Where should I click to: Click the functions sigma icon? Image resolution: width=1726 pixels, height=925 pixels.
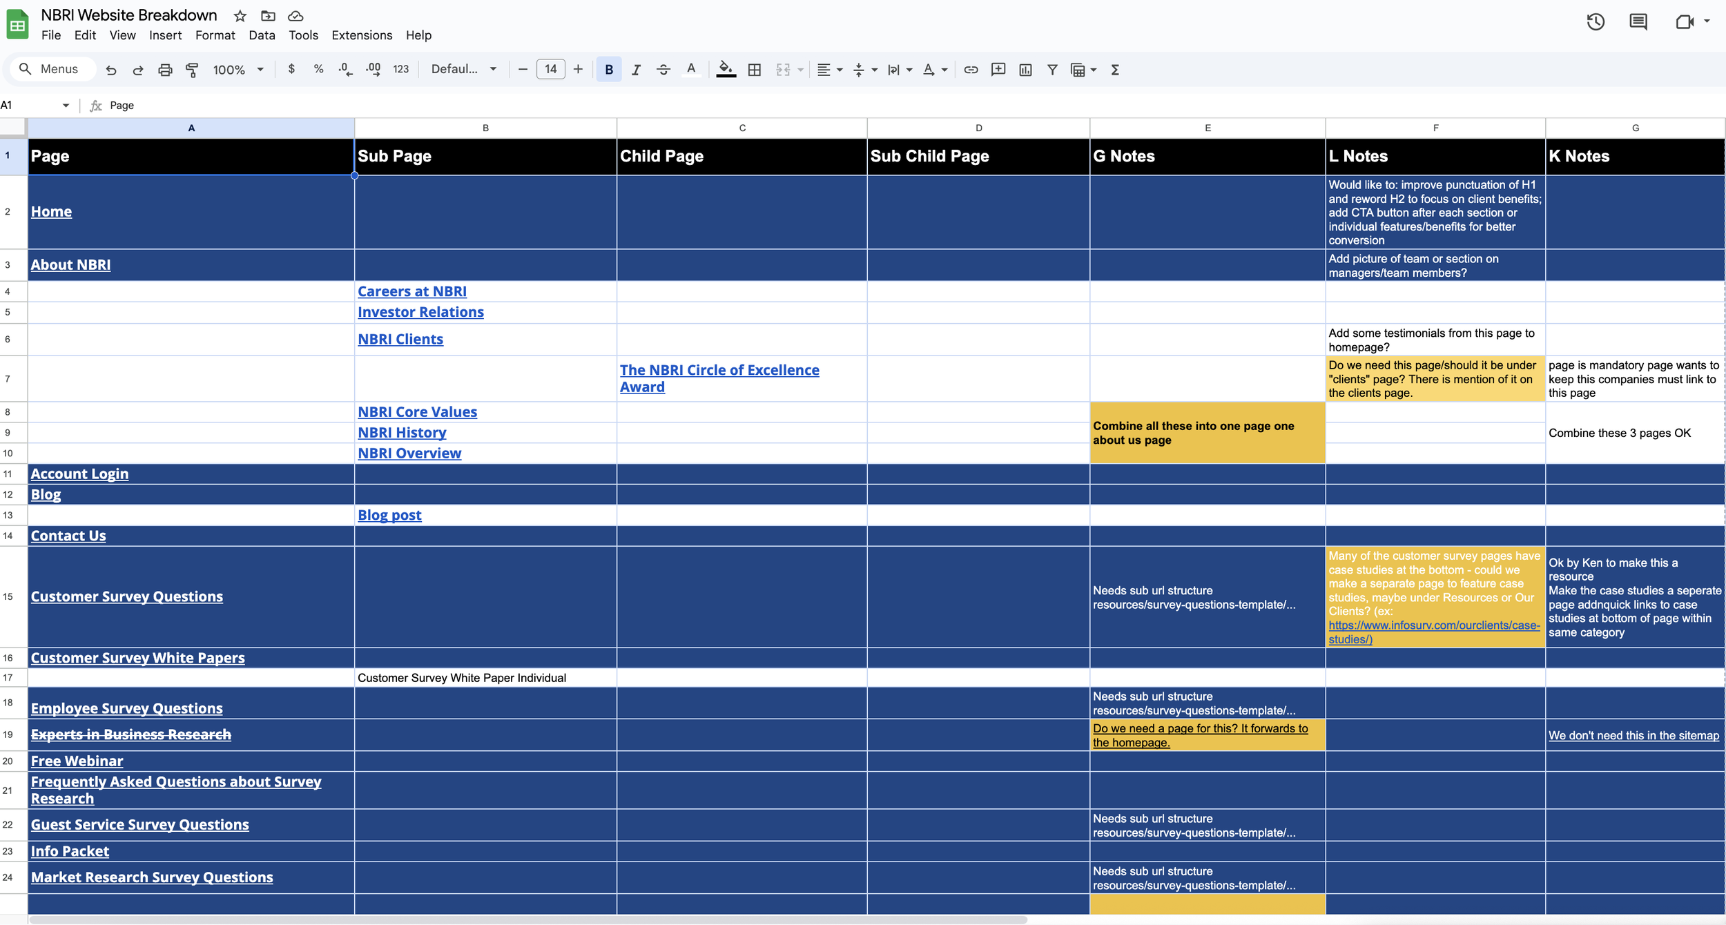pyautogui.click(x=1115, y=70)
